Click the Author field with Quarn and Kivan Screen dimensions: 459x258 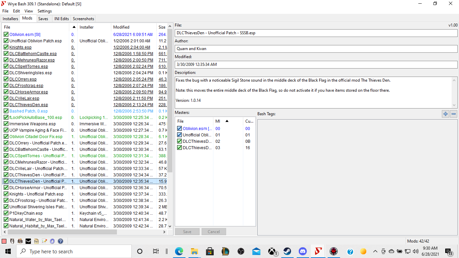point(316,49)
